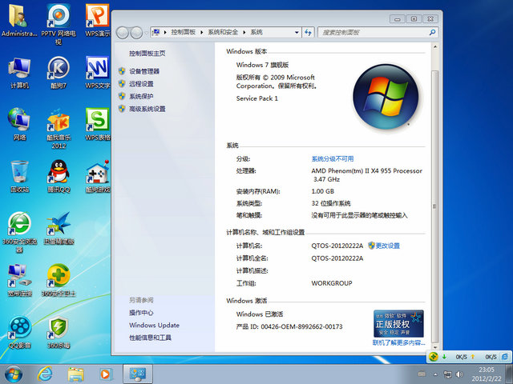The width and height of the screenshot is (513, 384).
Task: Open 控制面板主页 in the left panel
Action: point(147,54)
